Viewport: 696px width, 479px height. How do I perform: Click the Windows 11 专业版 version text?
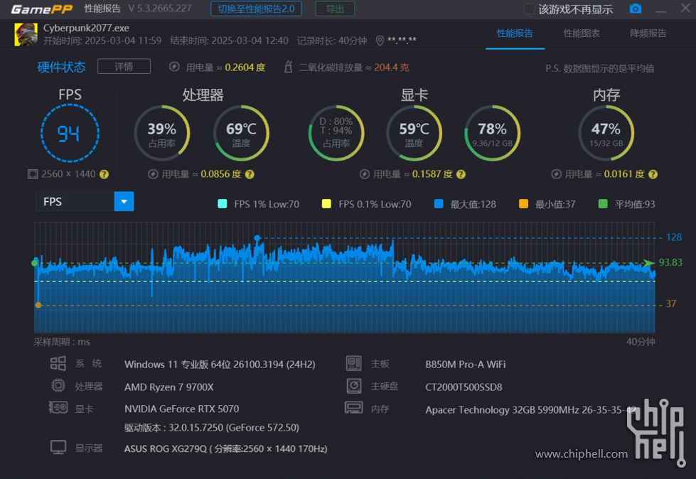tap(220, 365)
